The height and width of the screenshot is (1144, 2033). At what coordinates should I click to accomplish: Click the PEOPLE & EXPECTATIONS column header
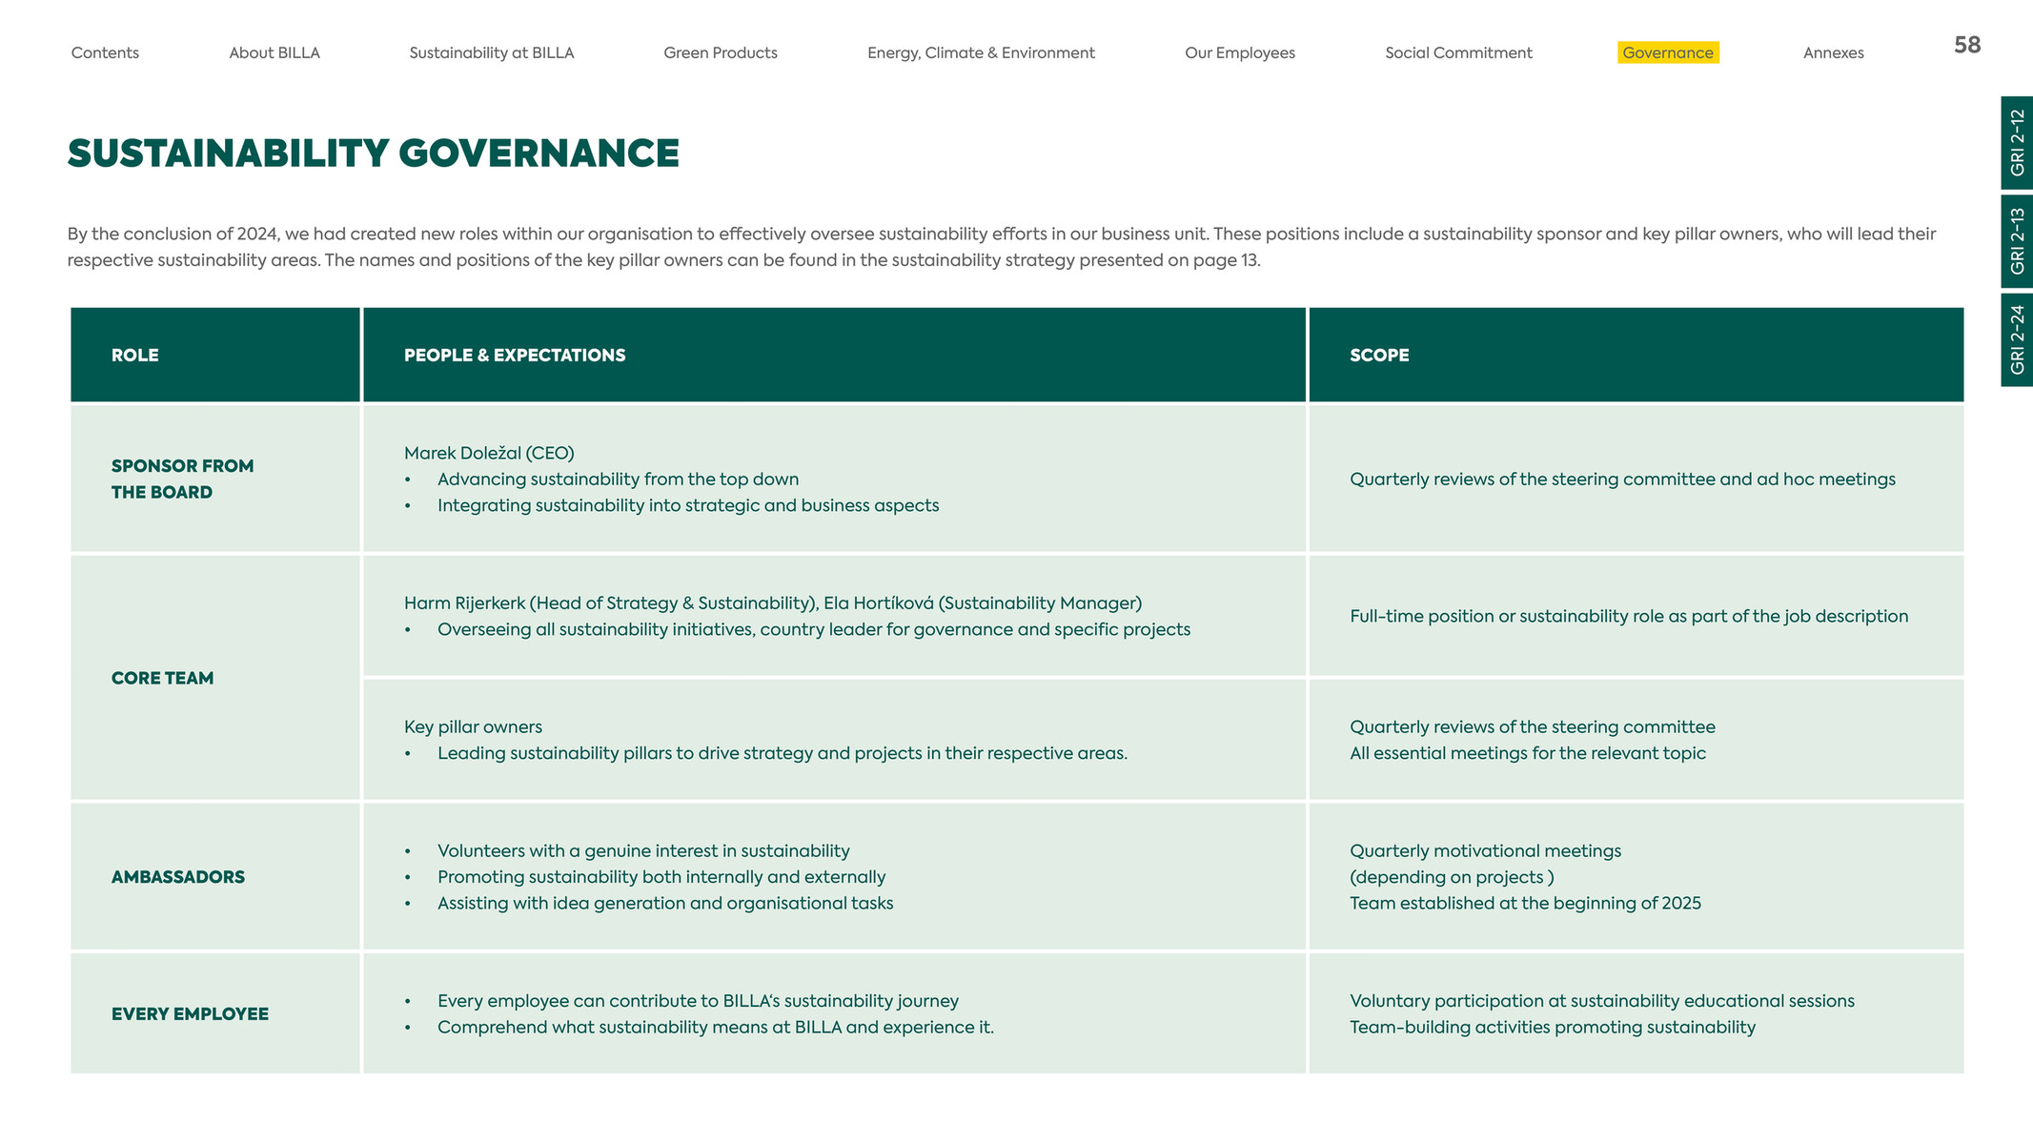pyautogui.click(x=834, y=355)
